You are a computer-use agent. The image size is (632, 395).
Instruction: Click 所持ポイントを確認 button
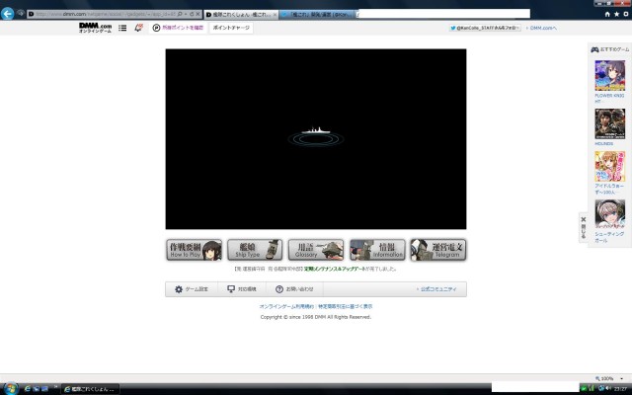point(178,28)
